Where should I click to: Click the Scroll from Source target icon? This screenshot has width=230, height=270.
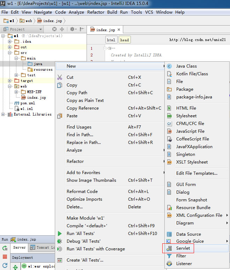(x=54, y=29)
